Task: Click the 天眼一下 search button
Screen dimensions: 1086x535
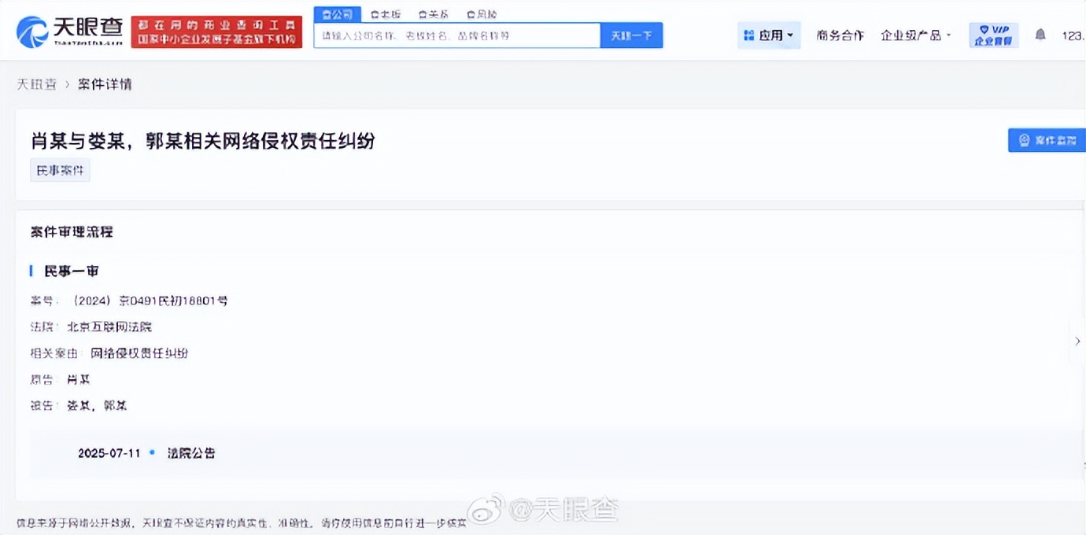Action: [x=631, y=35]
